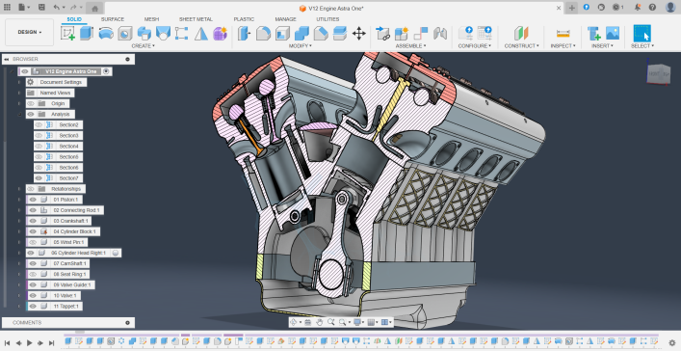Select the Combine tool icon
Viewport: 681px width, 351px height.
coord(301,33)
